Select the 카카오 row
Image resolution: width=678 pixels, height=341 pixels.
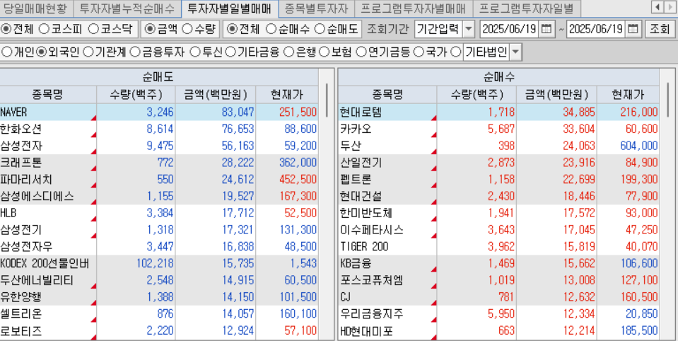[498, 129]
